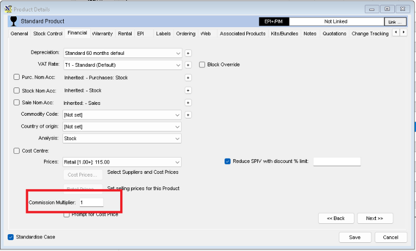Open the Quotations tab
This screenshot has width=416, height=251.
coord(334,34)
